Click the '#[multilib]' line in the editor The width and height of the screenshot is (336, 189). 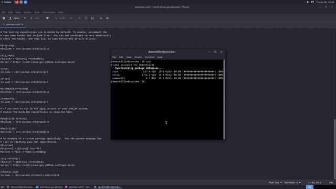click(8, 129)
